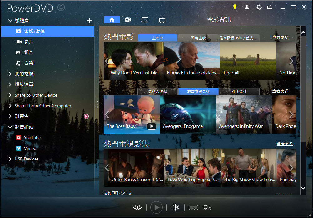Open the Avengers: Endgame thumbnail
The width and height of the screenshot is (313, 218).
[188, 114]
